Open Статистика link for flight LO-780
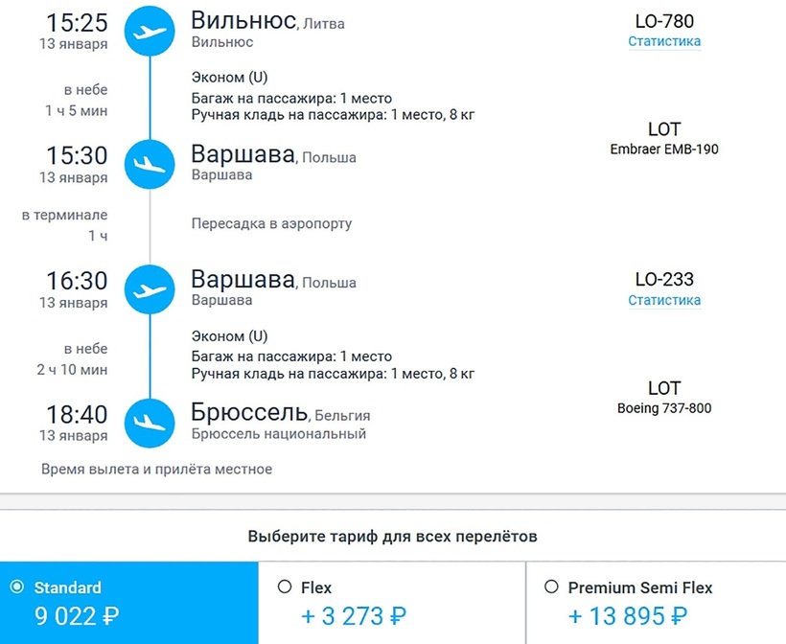Screen dimensions: 786x644 coord(664,41)
